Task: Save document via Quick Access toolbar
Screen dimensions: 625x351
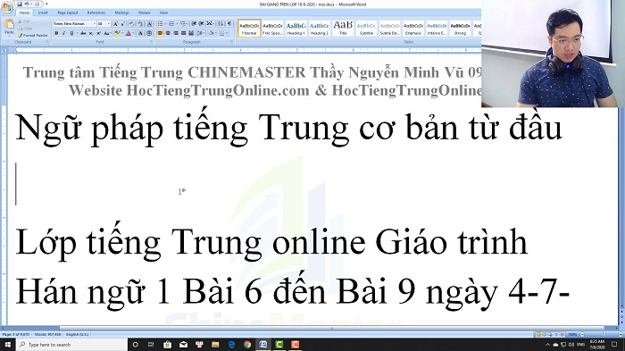Action: [x=19, y=4]
